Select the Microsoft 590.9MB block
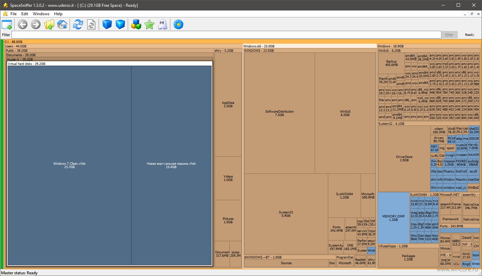The width and height of the screenshot is (482, 276). 368,196
